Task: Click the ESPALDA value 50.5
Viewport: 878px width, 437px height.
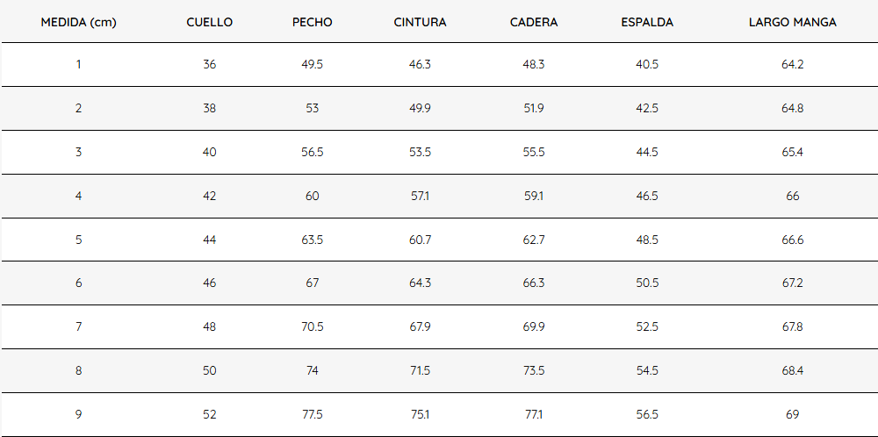Action: 647,283
